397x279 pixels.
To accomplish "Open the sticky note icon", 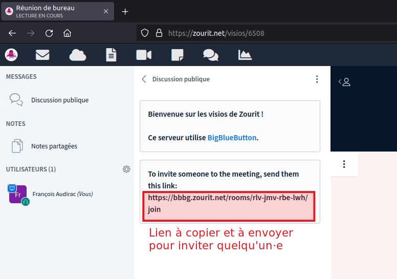I will 177,55.
